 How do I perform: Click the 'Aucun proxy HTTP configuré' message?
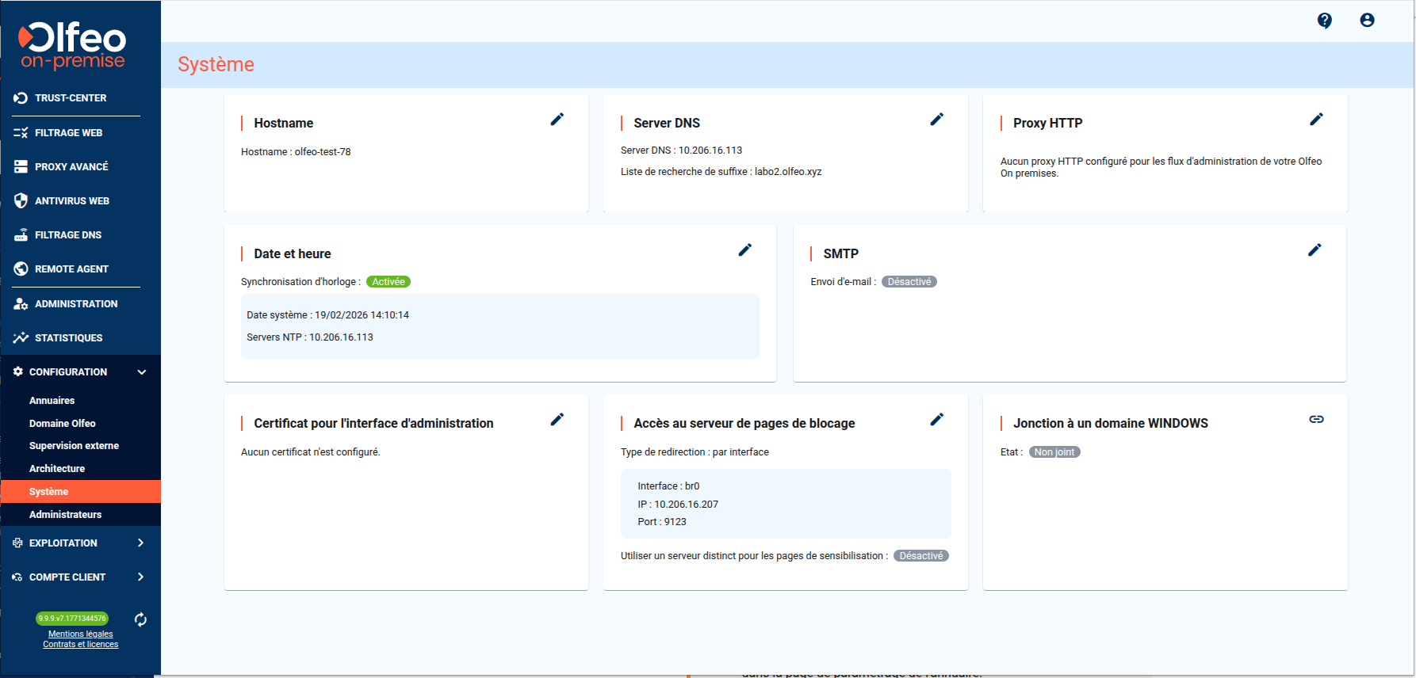point(1161,167)
